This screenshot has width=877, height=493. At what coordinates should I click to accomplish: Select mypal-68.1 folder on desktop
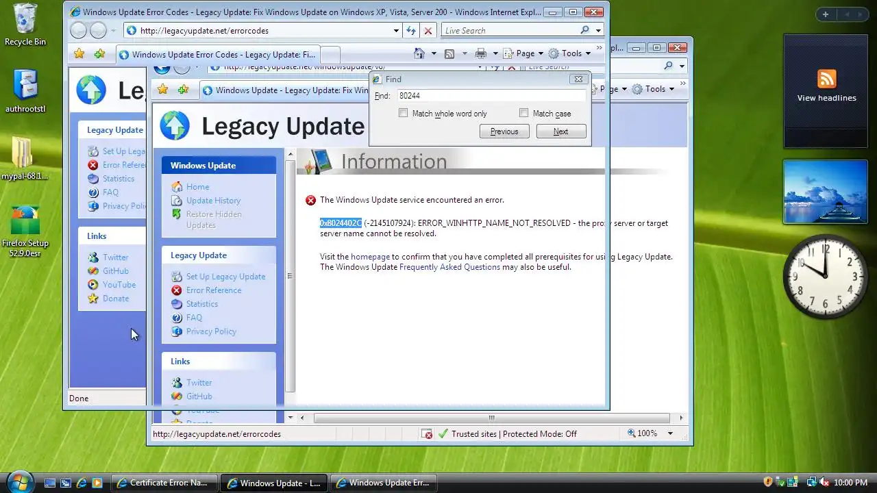click(x=25, y=158)
